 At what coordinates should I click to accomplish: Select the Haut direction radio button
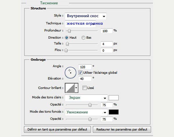click(x=67, y=38)
